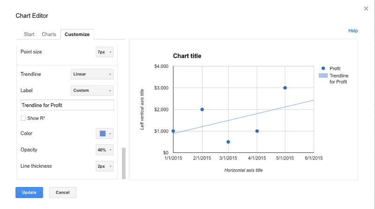Click the Update button
The width and height of the screenshot is (375, 209).
click(29, 193)
